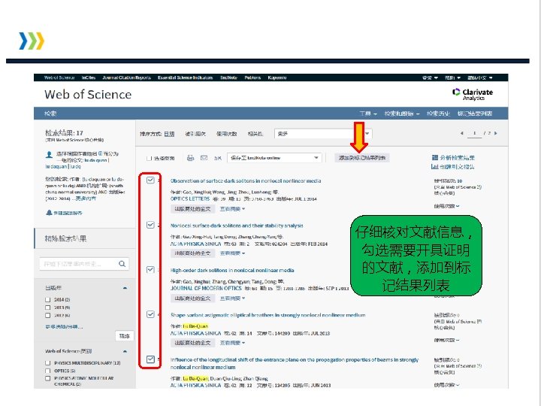Open the Save to EndNote online dropdown
The image size is (541, 406).
click(x=274, y=158)
